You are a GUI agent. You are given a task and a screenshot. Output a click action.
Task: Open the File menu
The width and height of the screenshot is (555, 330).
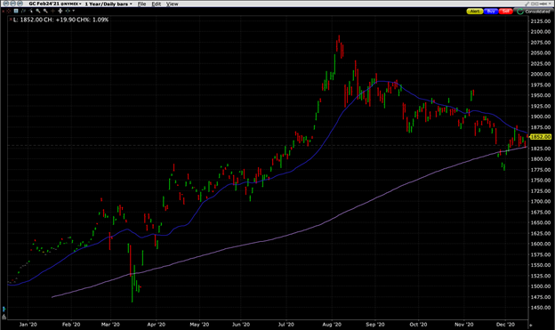click(x=141, y=4)
